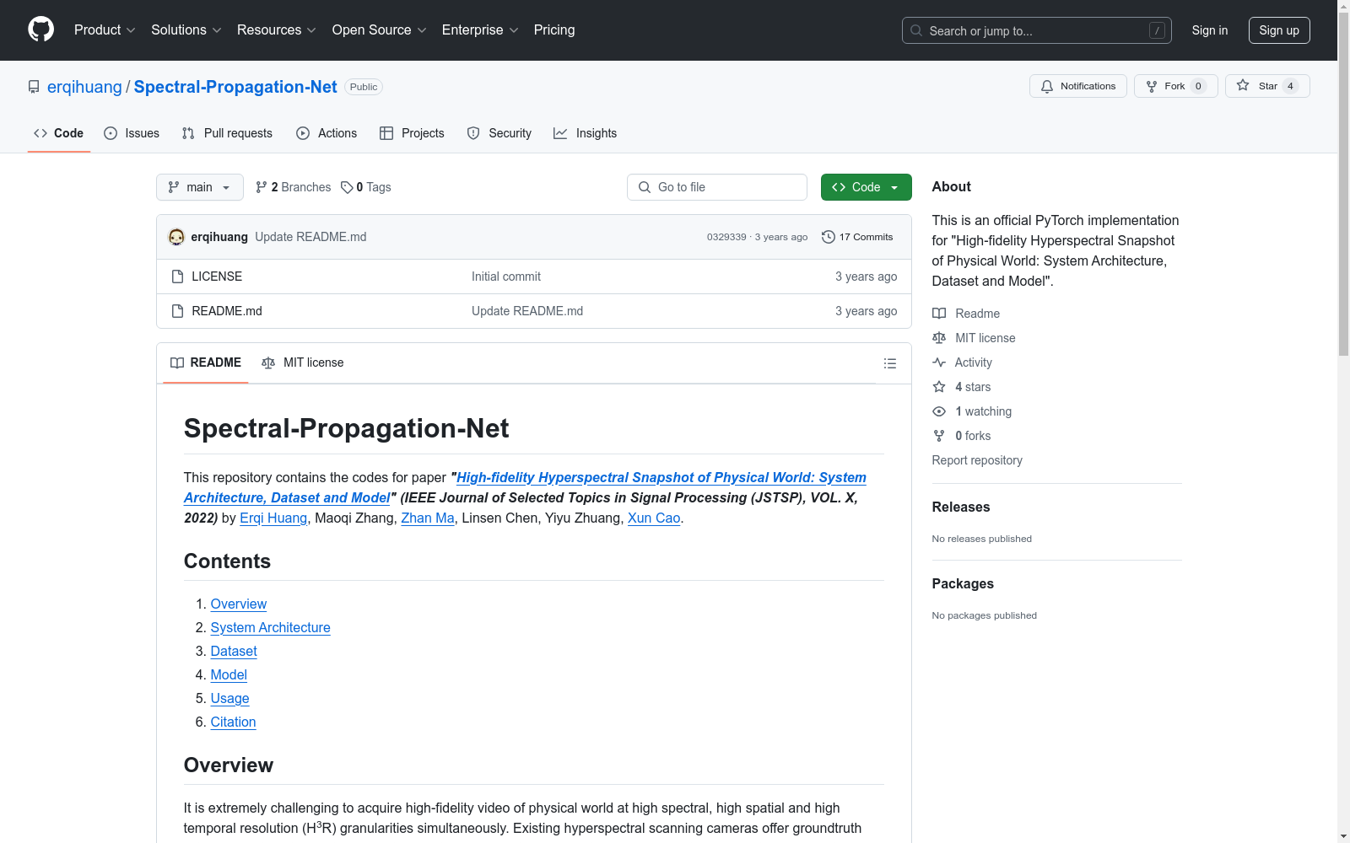This screenshot has height=843, width=1350.
Task: Open commit hash 0329339
Action: [x=726, y=237]
